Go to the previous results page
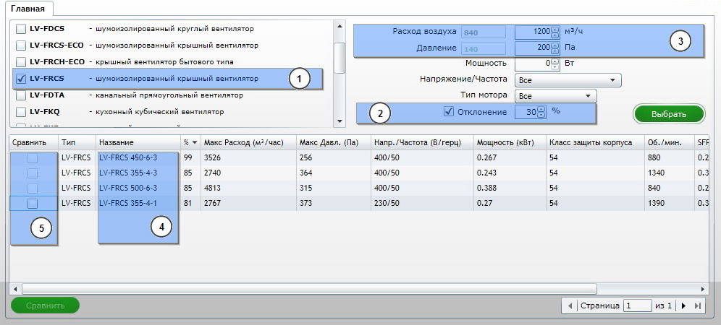Viewport: 721px width, 325px height. tap(570, 305)
